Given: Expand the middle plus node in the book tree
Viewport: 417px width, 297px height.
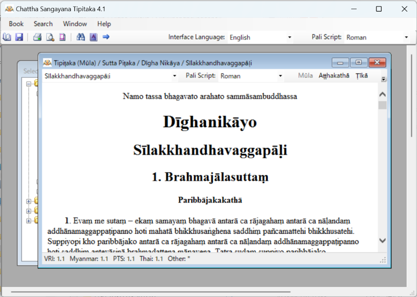Looking at the screenshot, I should click(29, 211).
